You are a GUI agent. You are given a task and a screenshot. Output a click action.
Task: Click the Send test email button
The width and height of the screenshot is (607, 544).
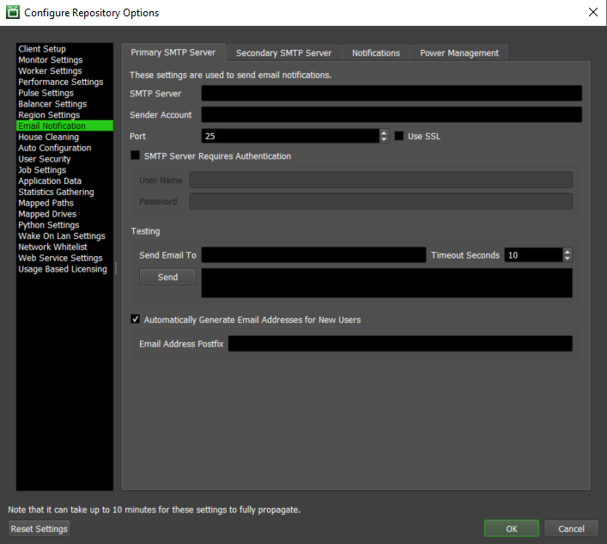tap(167, 277)
